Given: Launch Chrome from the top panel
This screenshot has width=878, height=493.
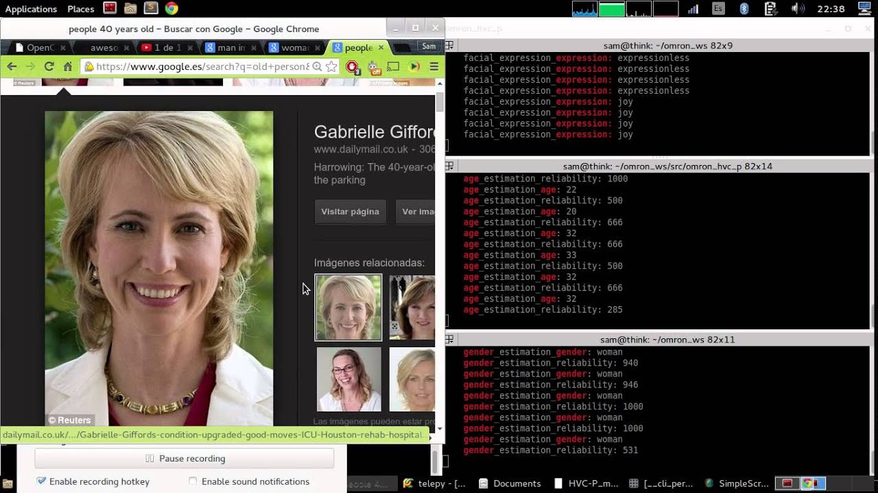Looking at the screenshot, I should (x=171, y=8).
